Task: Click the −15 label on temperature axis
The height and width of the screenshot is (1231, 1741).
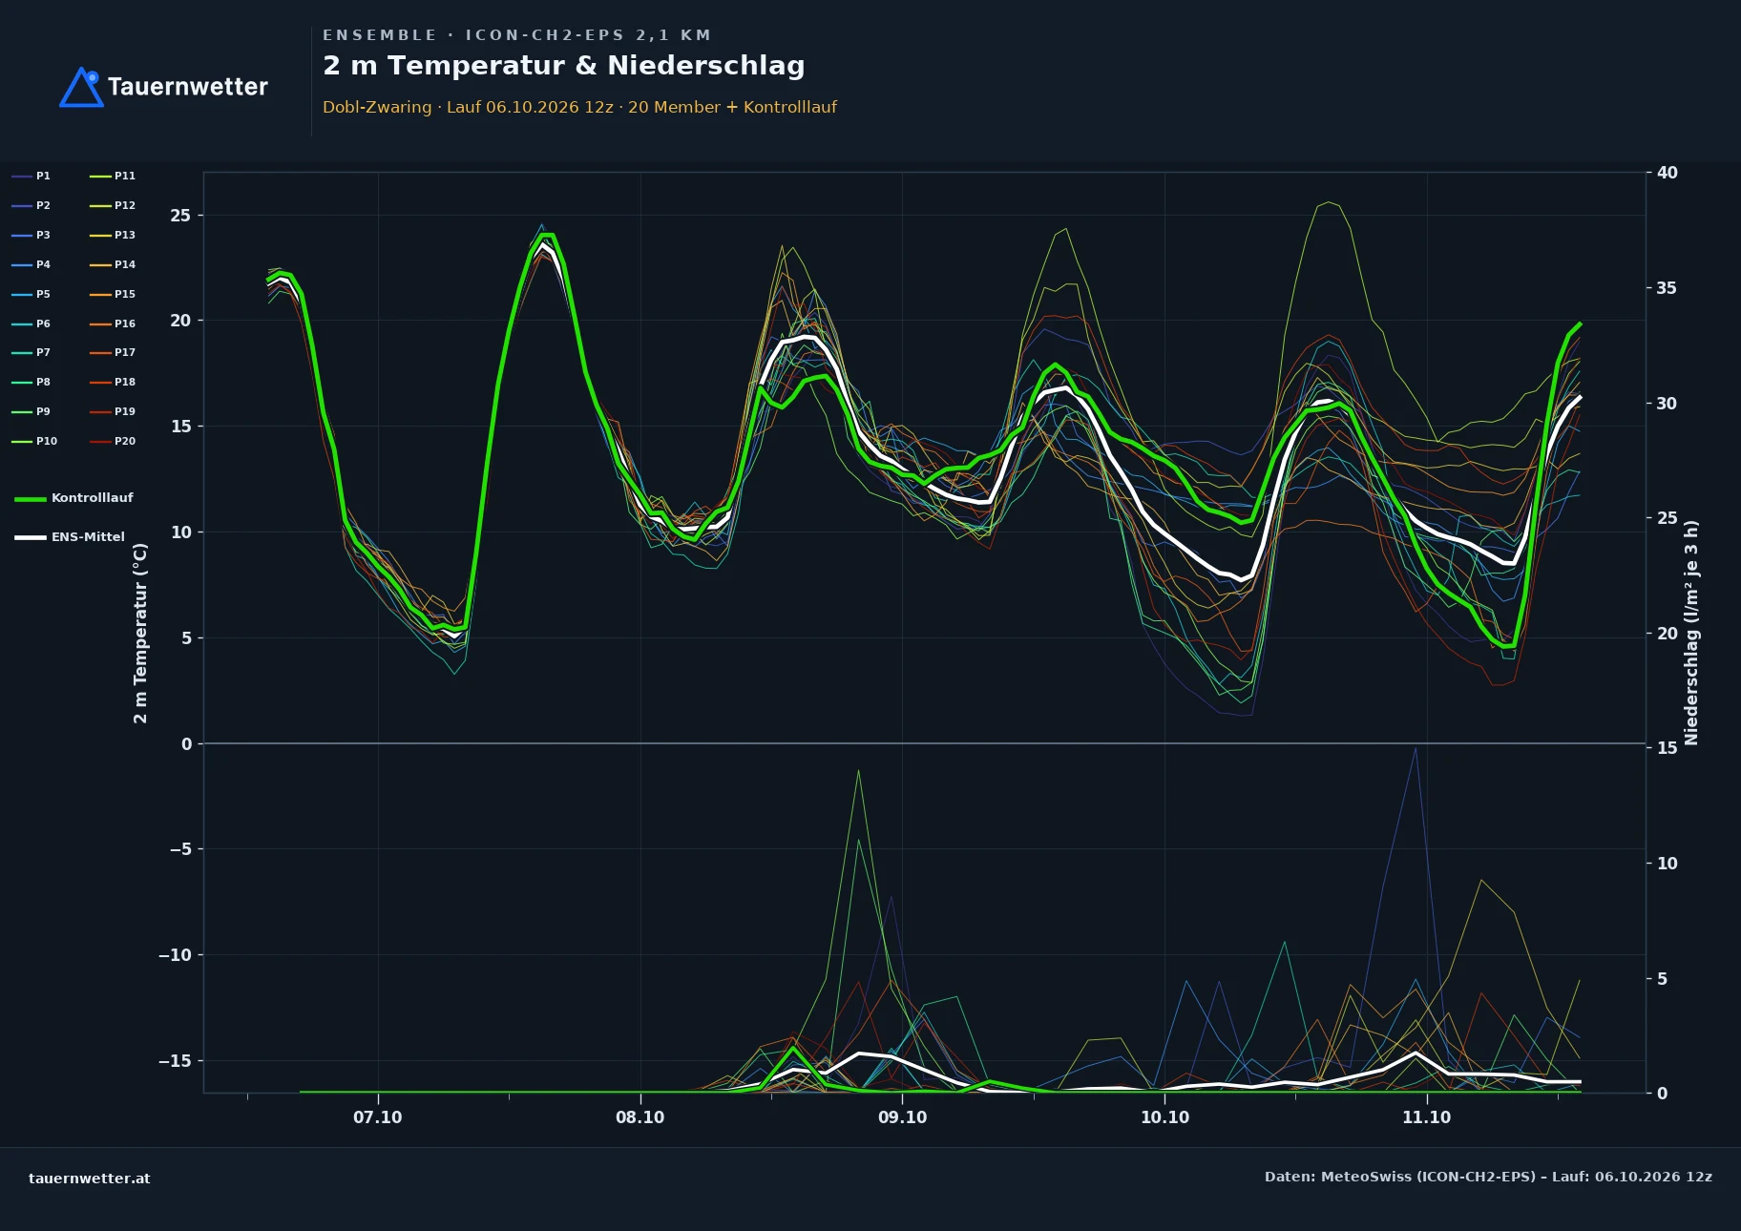Action: tap(175, 1061)
